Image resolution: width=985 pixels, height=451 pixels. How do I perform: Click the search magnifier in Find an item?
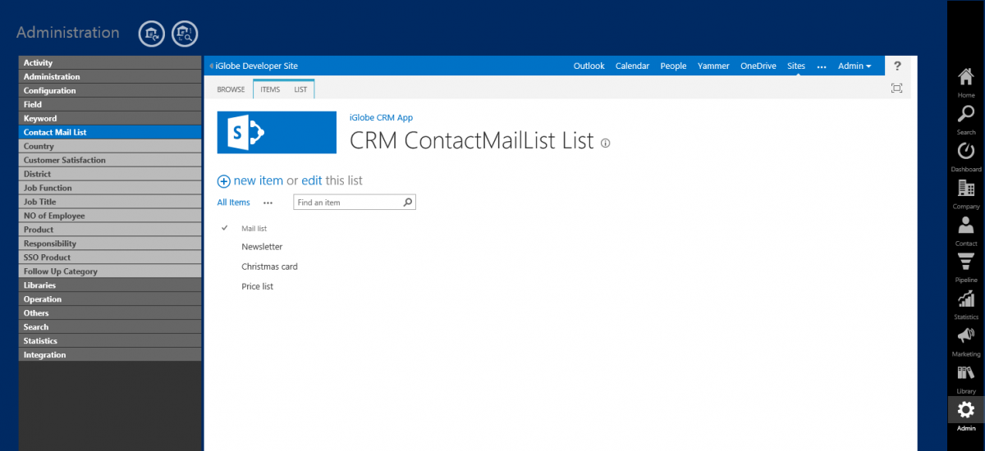pos(408,202)
